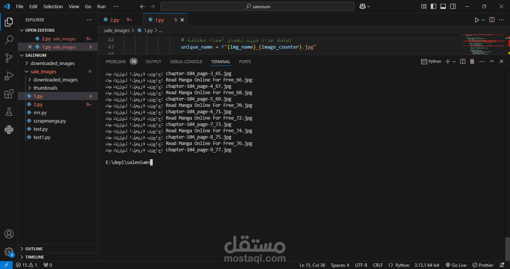Select the Testing beaker icon
This screenshot has width=510, height=269.
click(x=9, y=112)
